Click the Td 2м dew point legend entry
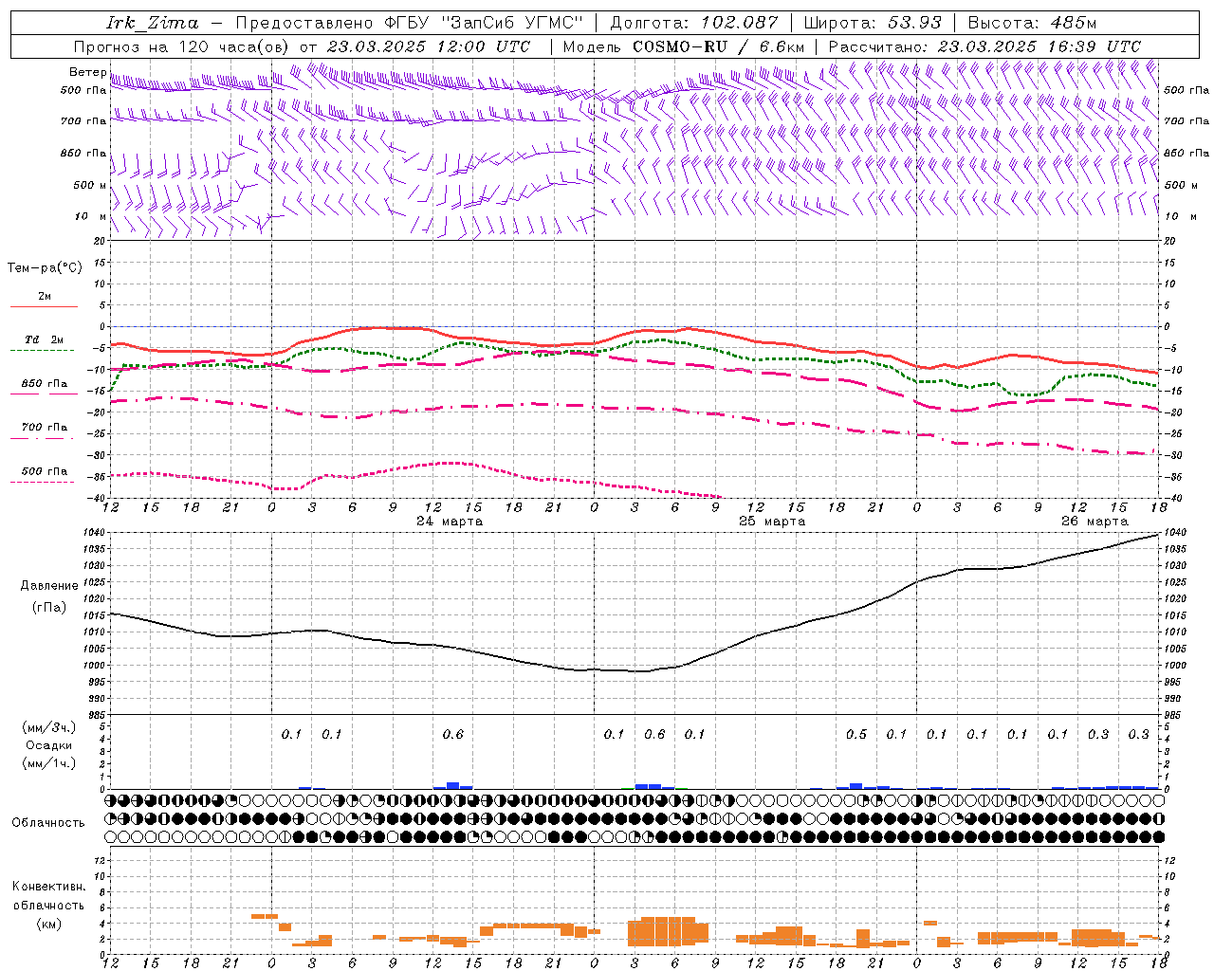 click(45, 340)
